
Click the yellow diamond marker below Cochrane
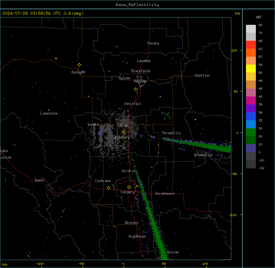[x=108, y=188]
